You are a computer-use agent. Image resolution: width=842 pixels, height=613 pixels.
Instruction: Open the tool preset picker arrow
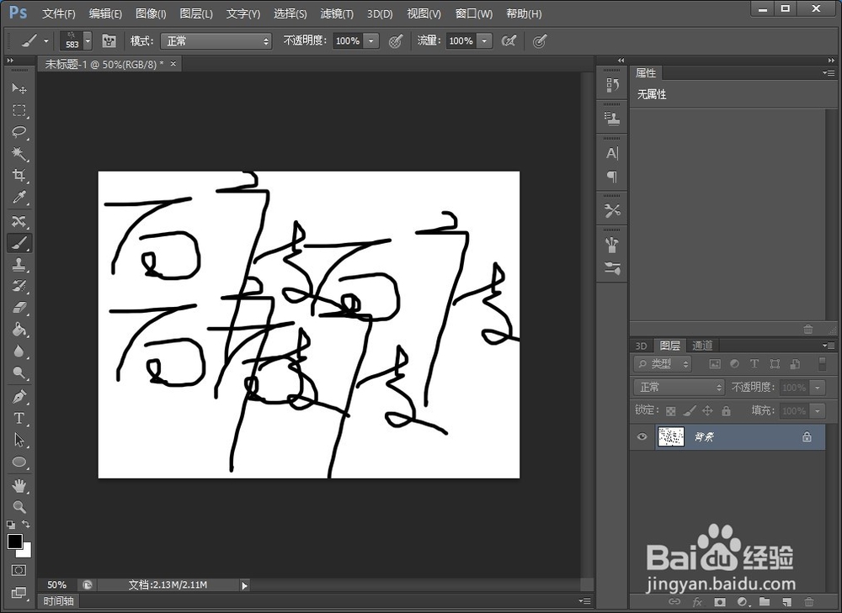coord(46,40)
